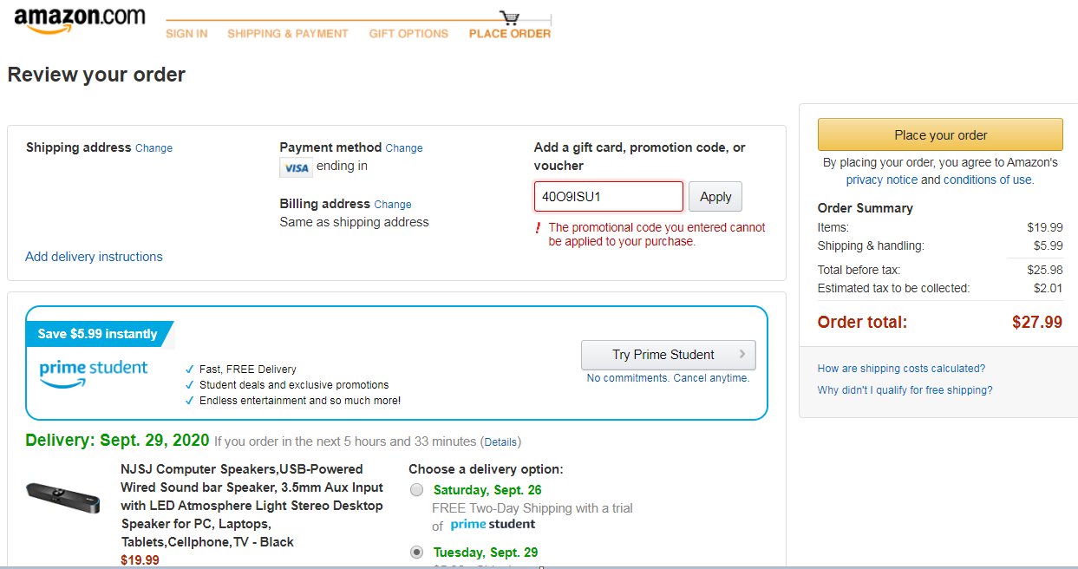Click the $19.99 product price under the title
Image resolution: width=1078 pixels, height=569 pixels.
tap(140, 560)
